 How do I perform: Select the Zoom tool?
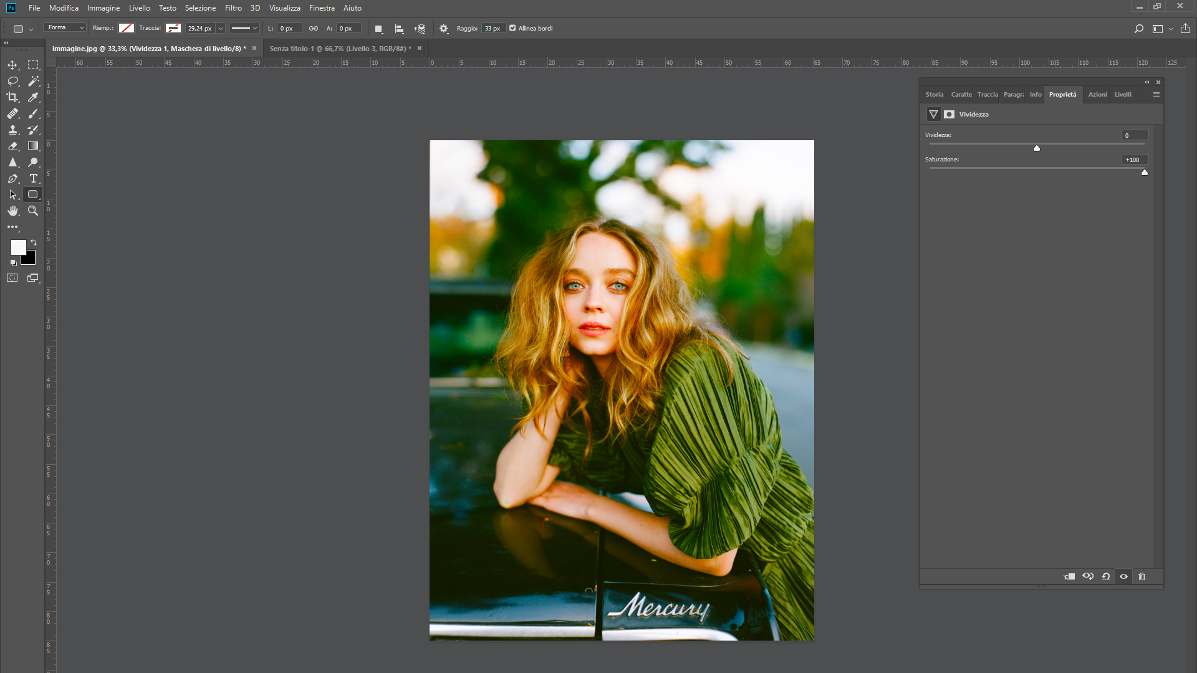[x=34, y=211]
